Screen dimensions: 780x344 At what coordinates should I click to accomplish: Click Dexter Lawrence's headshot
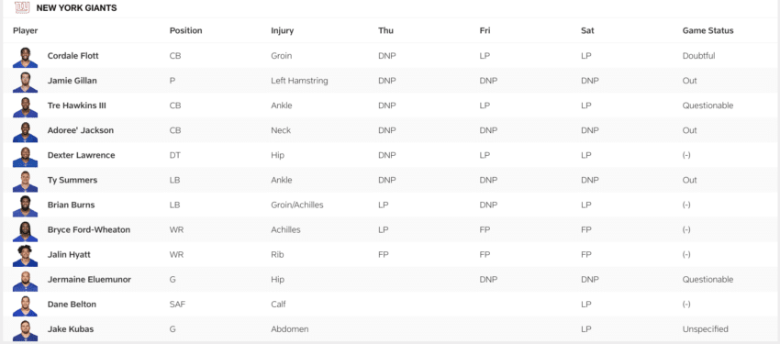26,156
